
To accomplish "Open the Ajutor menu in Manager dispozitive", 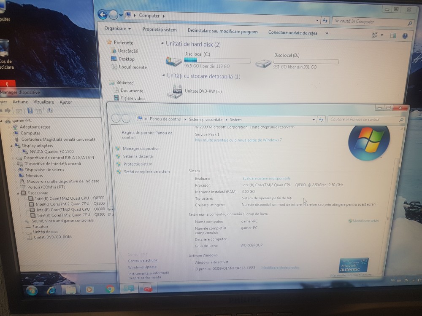I will (66, 102).
